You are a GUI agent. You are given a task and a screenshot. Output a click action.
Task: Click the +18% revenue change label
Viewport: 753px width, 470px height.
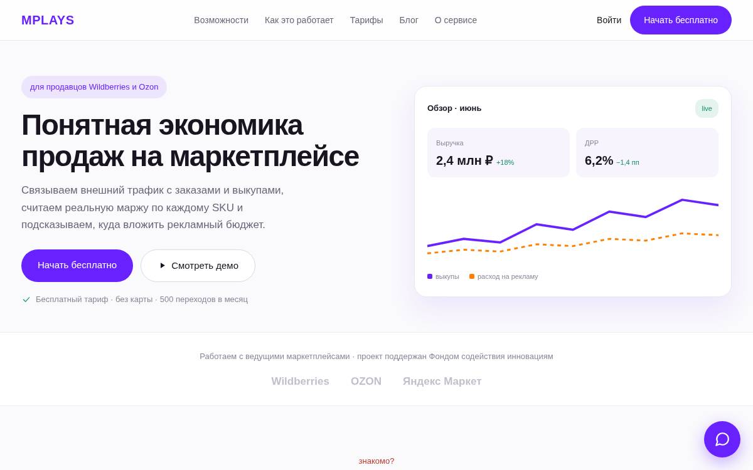pos(505,162)
